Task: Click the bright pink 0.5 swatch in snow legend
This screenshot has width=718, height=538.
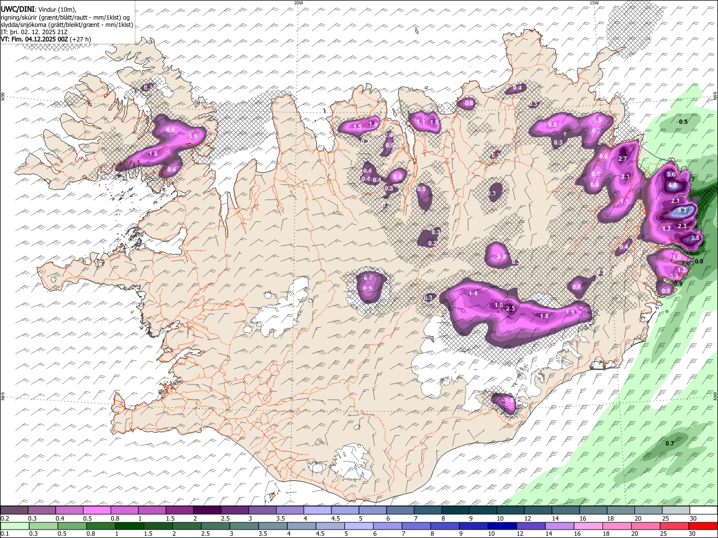Action: click(x=96, y=511)
